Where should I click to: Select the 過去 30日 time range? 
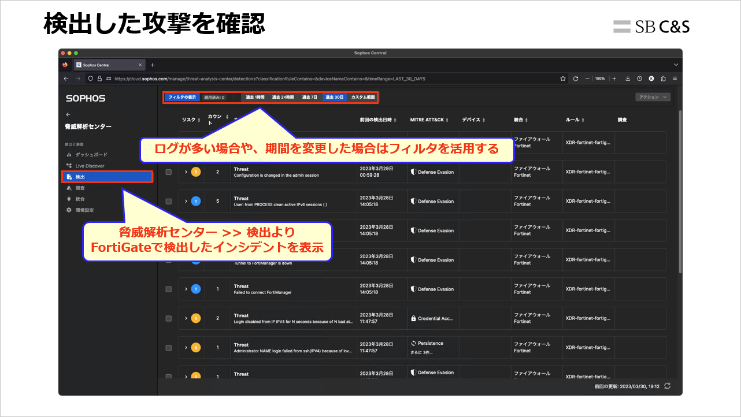(335, 97)
